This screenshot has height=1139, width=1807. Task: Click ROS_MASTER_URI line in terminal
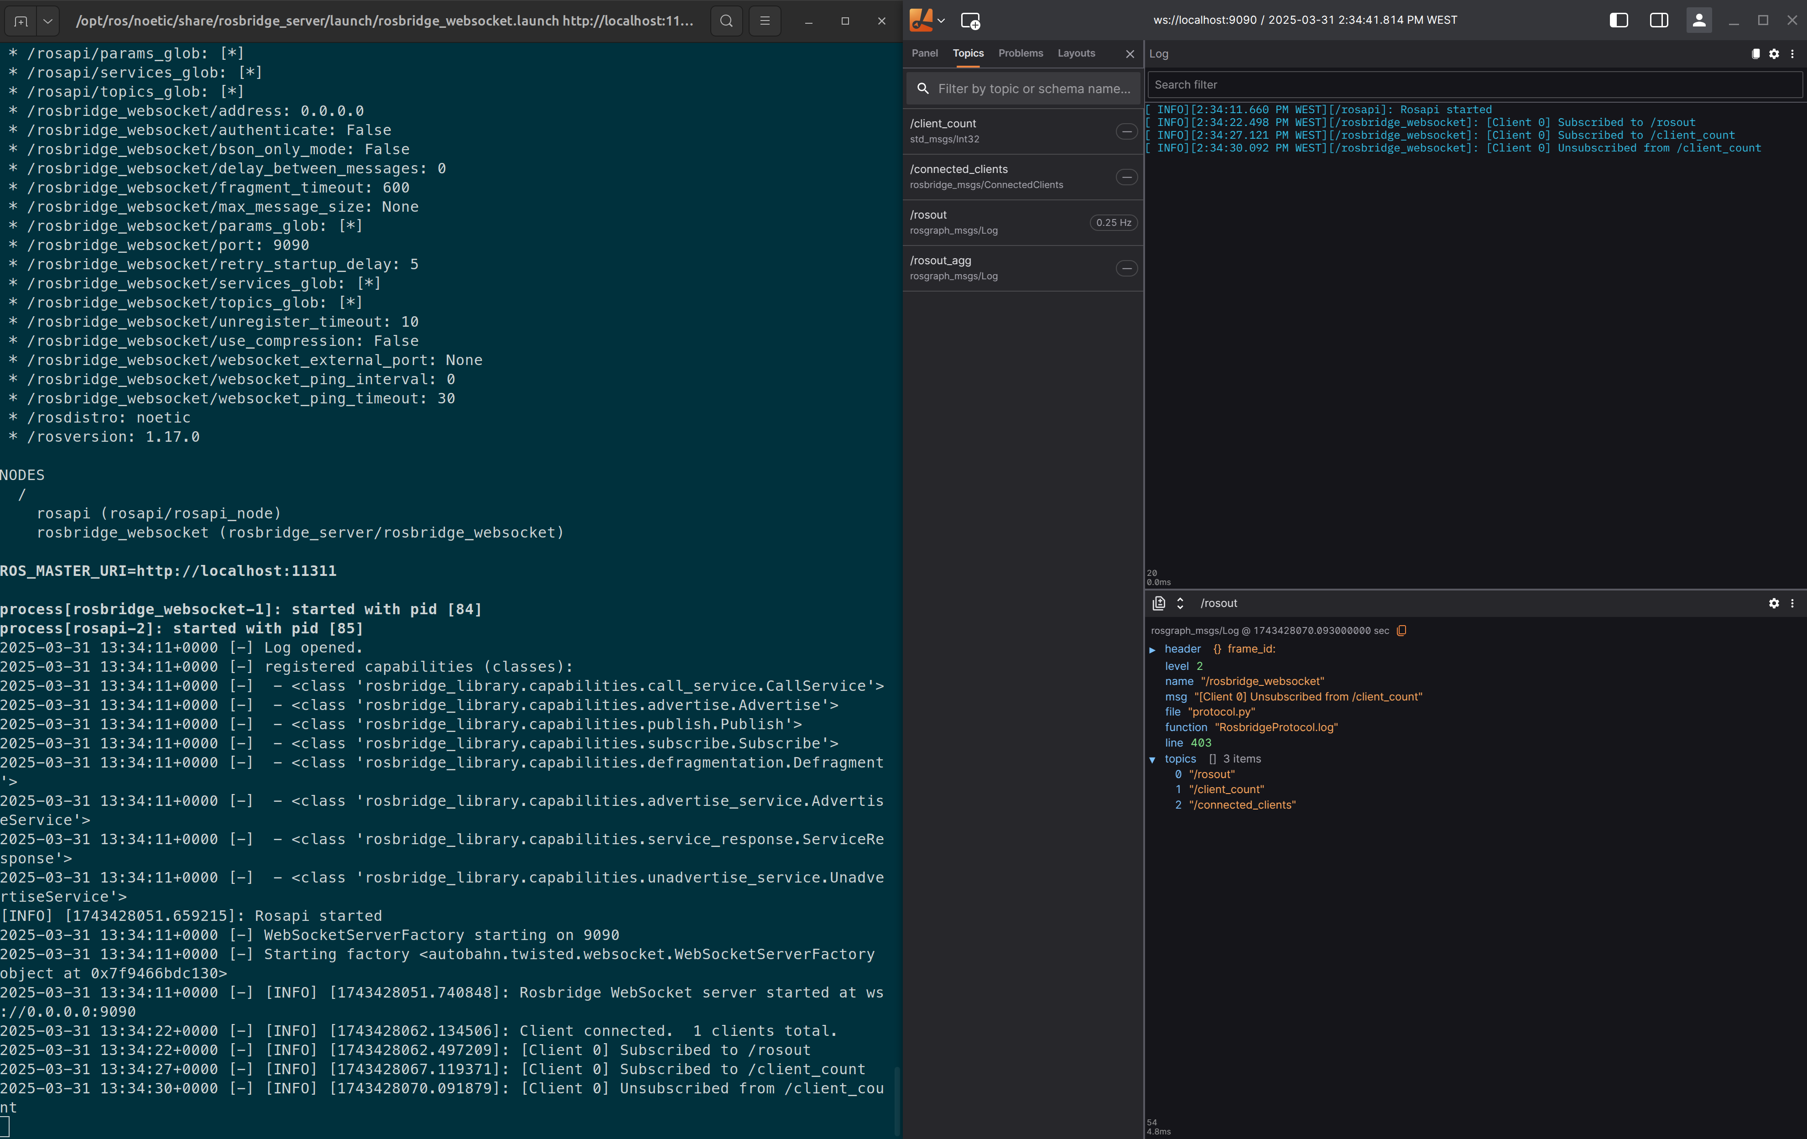coord(168,571)
